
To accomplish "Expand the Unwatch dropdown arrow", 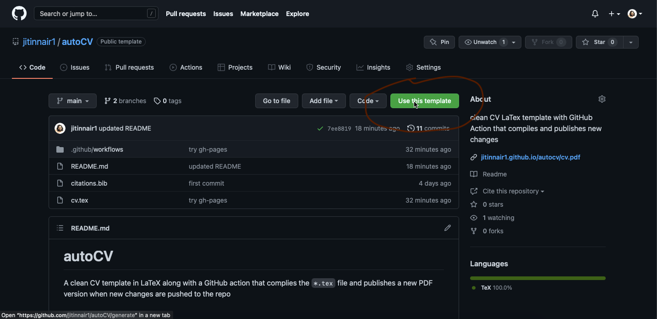I will click(x=514, y=42).
